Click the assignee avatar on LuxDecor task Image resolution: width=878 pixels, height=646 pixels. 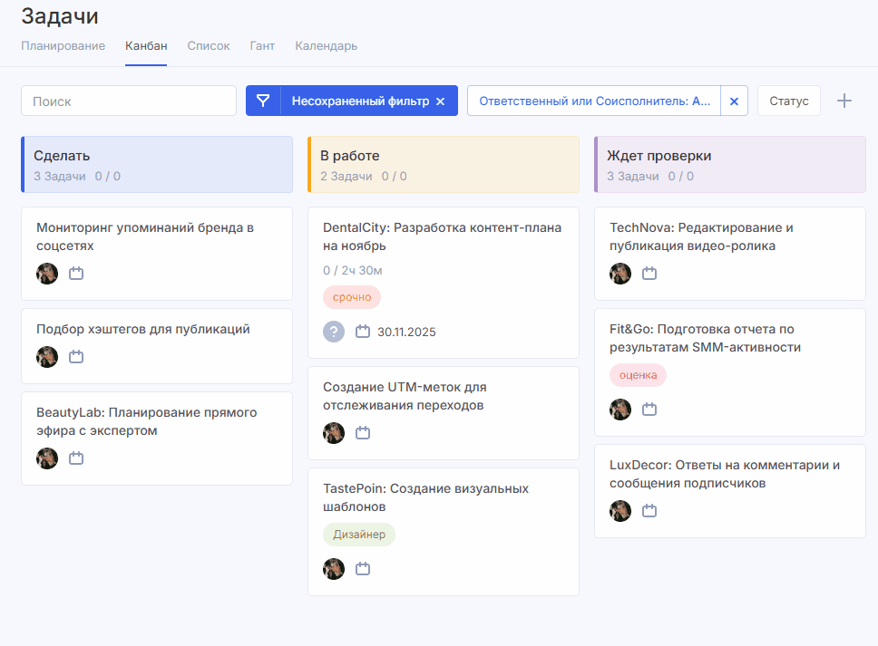620,511
